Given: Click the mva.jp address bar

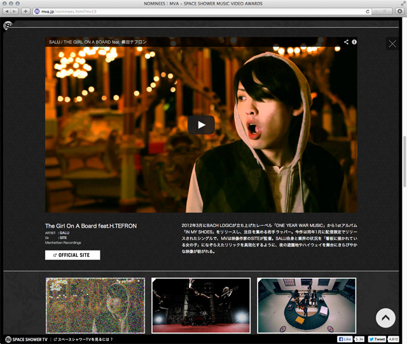Looking at the screenshot, I should [191, 11].
